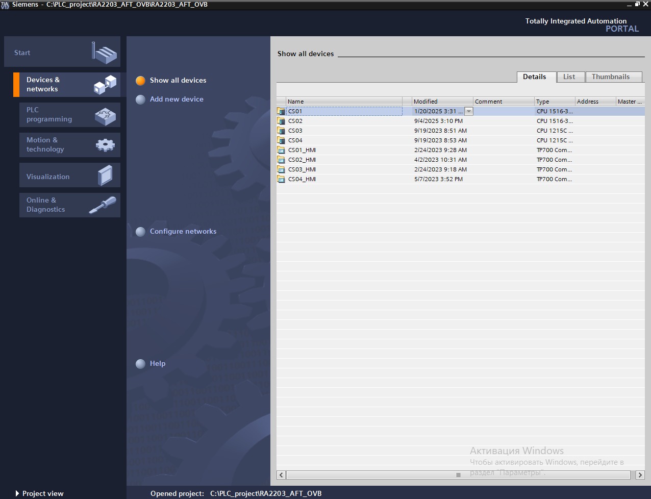Open the CS01 Modified dropdown arrow
The image size is (651, 499).
coord(469,111)
